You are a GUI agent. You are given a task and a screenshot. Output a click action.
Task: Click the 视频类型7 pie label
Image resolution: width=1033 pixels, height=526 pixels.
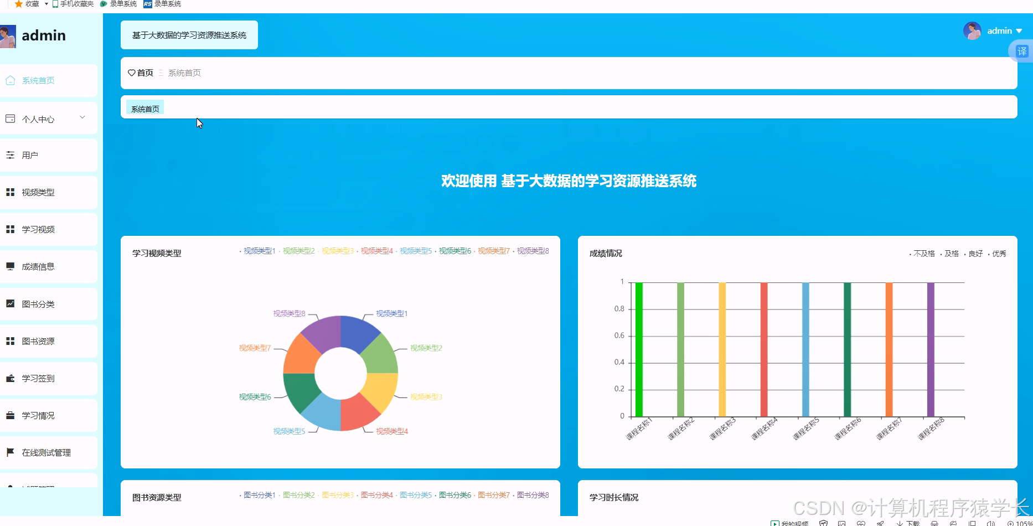pos(255,348)
